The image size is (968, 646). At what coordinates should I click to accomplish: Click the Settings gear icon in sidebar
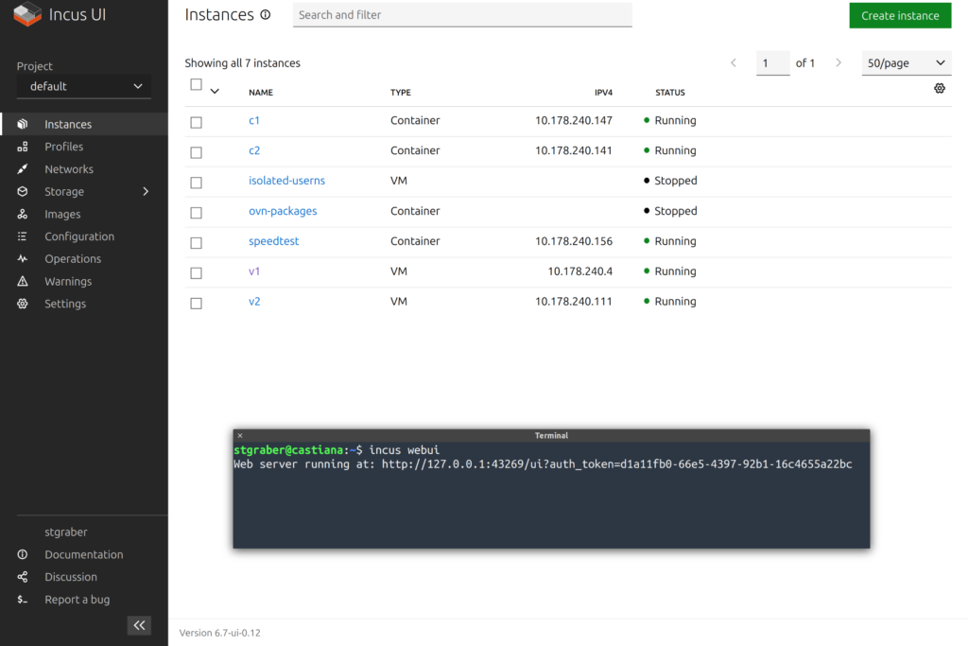coord(23,304)
